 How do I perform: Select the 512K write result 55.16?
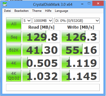(80, 50)
